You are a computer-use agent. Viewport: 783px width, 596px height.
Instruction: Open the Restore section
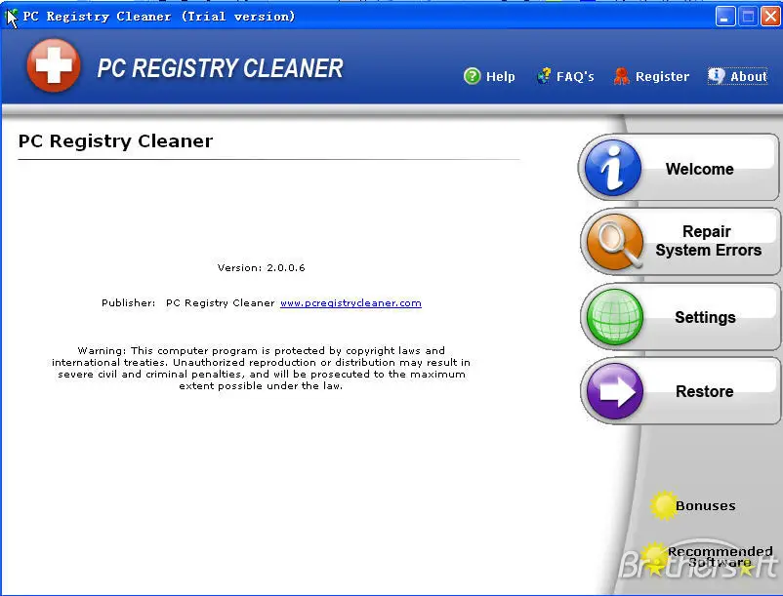680,391
